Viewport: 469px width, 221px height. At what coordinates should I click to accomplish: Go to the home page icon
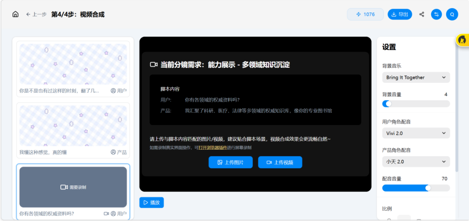15,14
